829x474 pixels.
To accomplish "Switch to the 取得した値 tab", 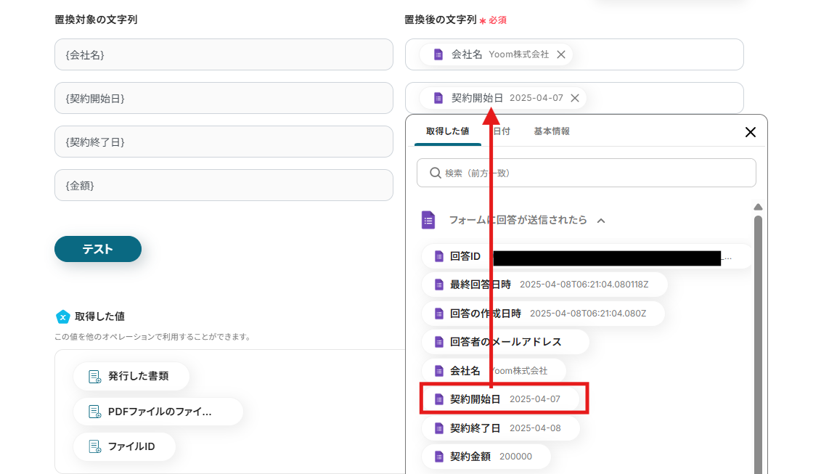I will click(447, 131).
